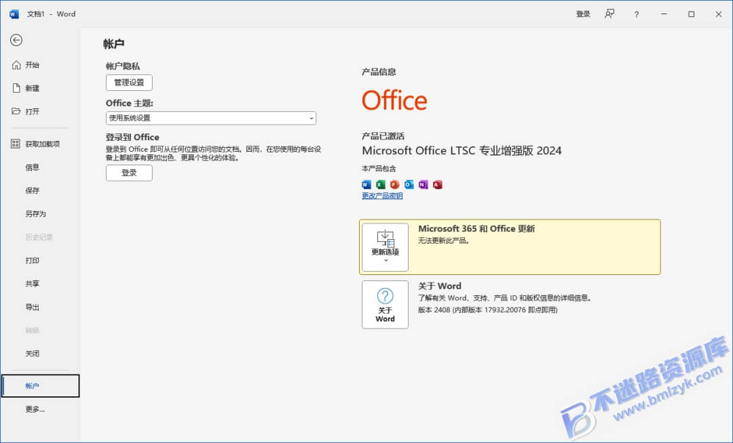The width and height of the screenshot is (733, 443).
Task: Select the 帐户 sidebar item
Action: [x=40, y=385]
